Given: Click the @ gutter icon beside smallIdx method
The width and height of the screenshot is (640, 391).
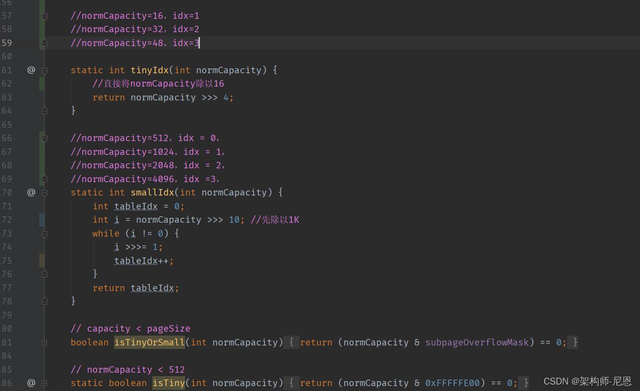Looking at the screenshot, I should coord(31,193).
